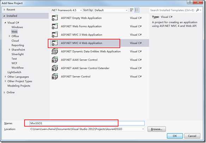Switch to small icons view

pyautogui.click(x=132, y=10)
